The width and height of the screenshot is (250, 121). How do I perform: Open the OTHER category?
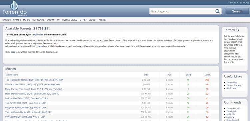pos(83,20)
